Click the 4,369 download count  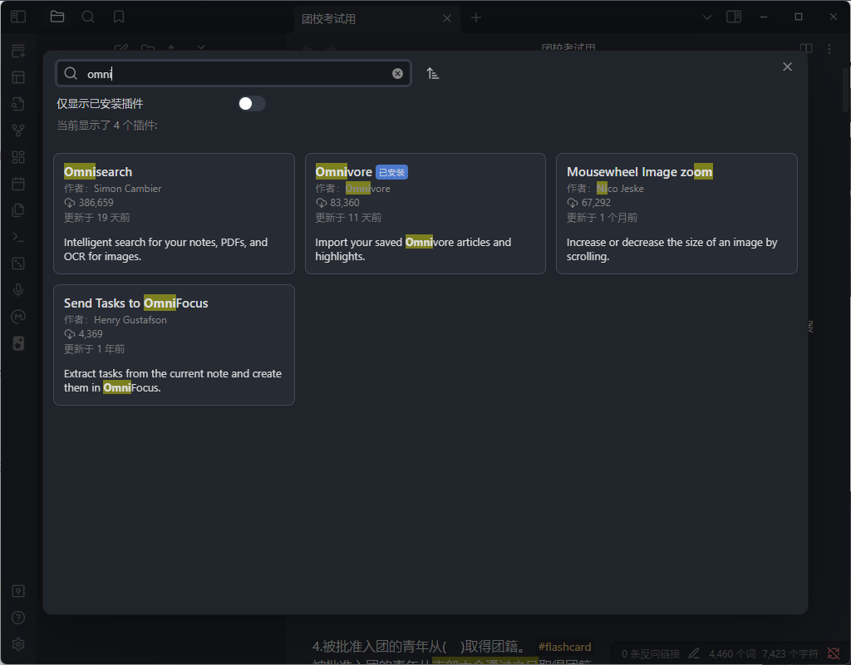tap(90, 334)
